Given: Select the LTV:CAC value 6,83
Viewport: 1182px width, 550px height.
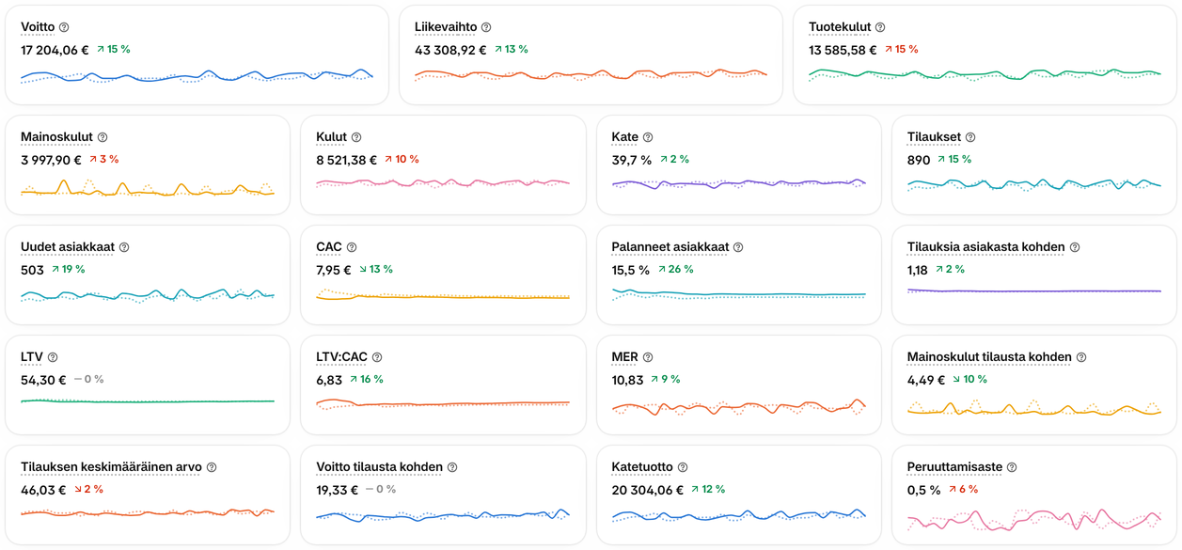Looking at the screenshot, I should pyautogui.click(x=329, y=380).
